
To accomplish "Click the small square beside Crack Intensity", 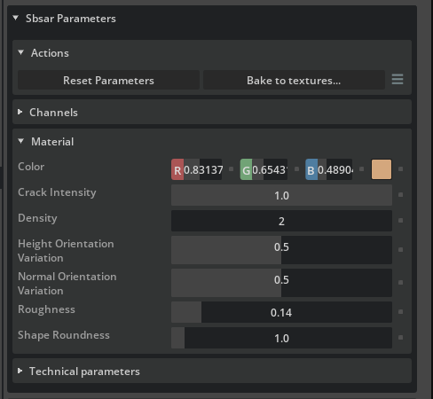I will coord(400,195).
